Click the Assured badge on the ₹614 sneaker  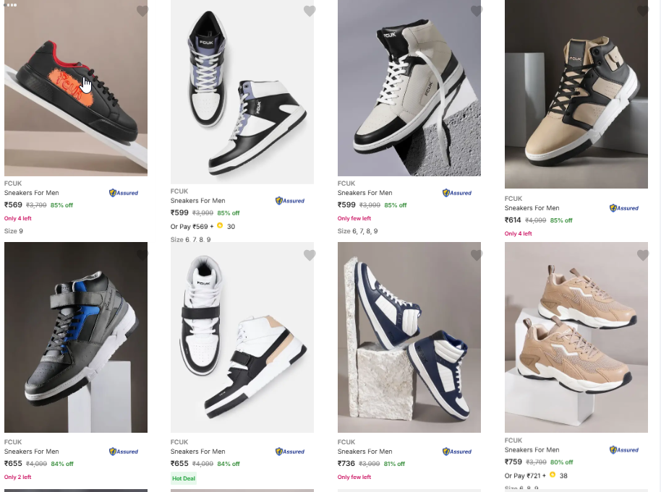624,208
